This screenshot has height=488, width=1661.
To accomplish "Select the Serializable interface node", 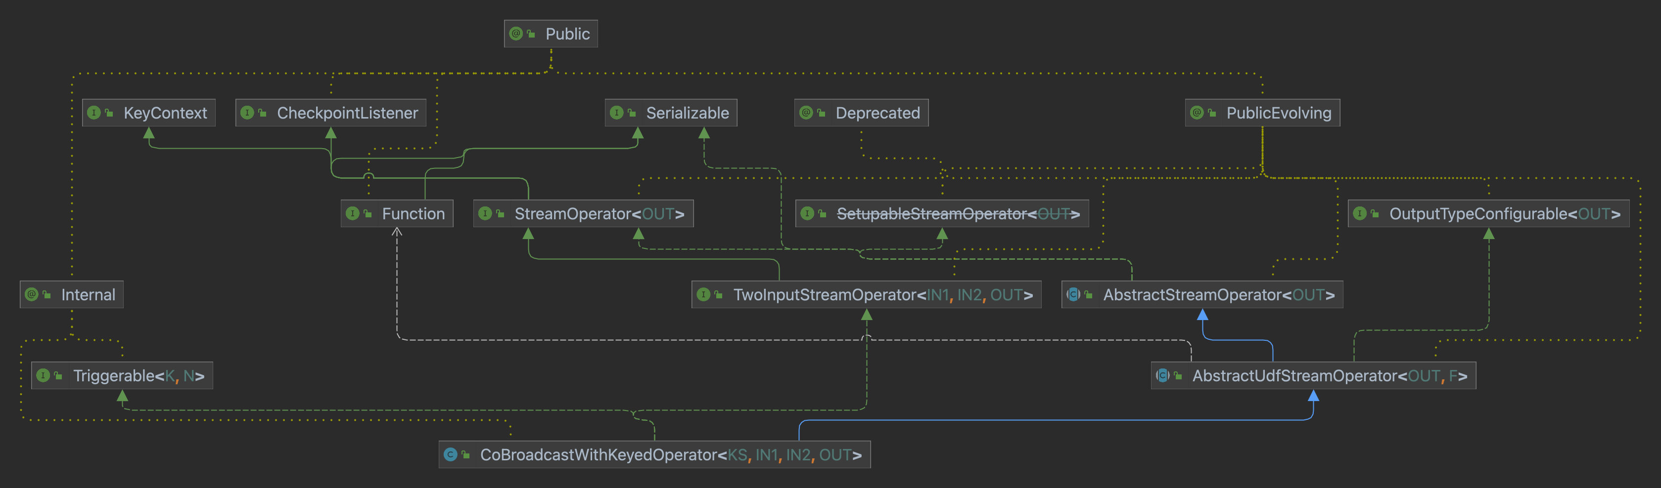I will [687, 113].
